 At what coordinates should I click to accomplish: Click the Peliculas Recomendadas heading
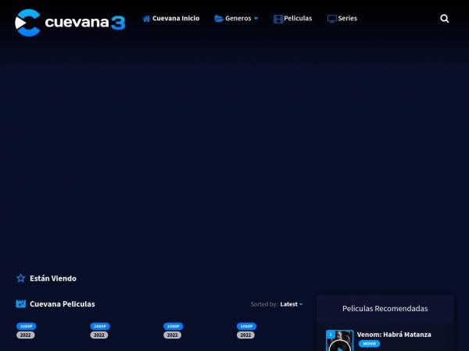pos(385,309)
